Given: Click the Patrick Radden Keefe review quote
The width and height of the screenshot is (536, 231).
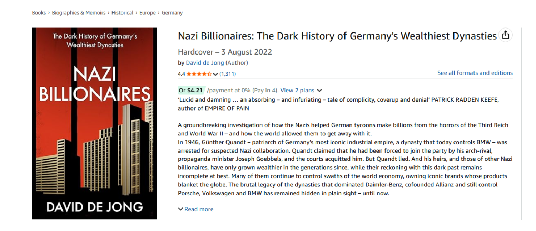Looking at the screenshot, I should 338,104.
